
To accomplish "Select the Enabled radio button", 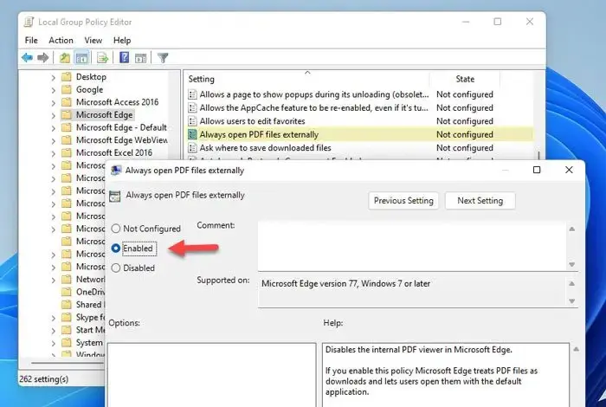I will pyautogui.click(x=115, y=249).
